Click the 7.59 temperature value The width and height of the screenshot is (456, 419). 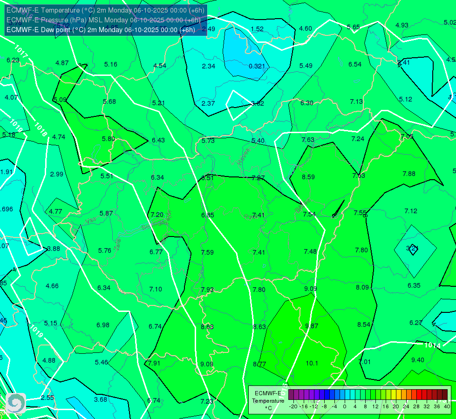click(x=207, y=252)
